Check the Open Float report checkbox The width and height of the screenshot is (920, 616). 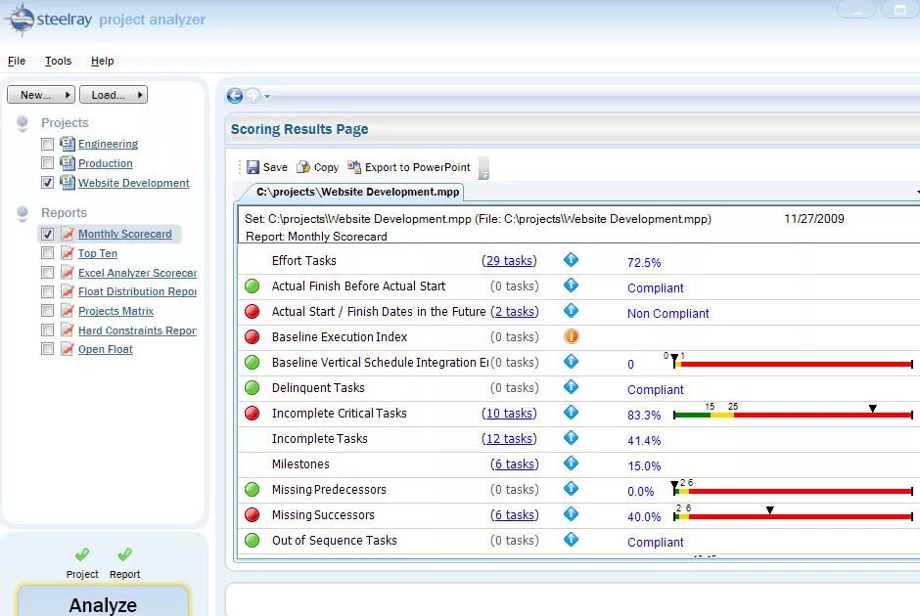click(48, 349)
